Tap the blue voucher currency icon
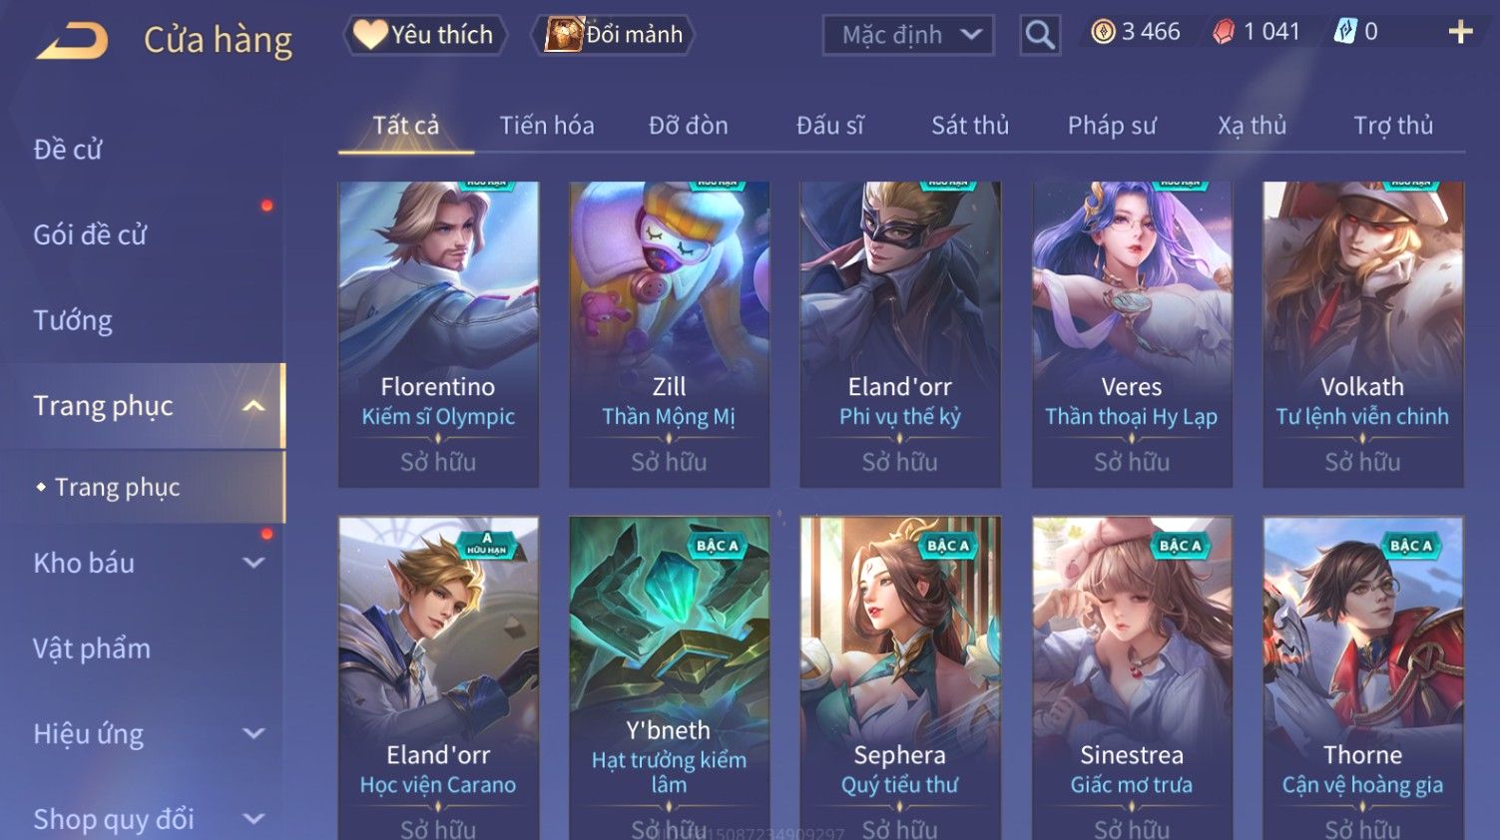This screenshot has height=840, width=1500. [1345, 32]
